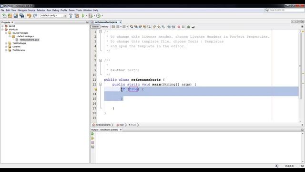The height and width of the screenshot is (172, 305).
Task: Click the Undo toolbar icon
Action: (29, 16)
